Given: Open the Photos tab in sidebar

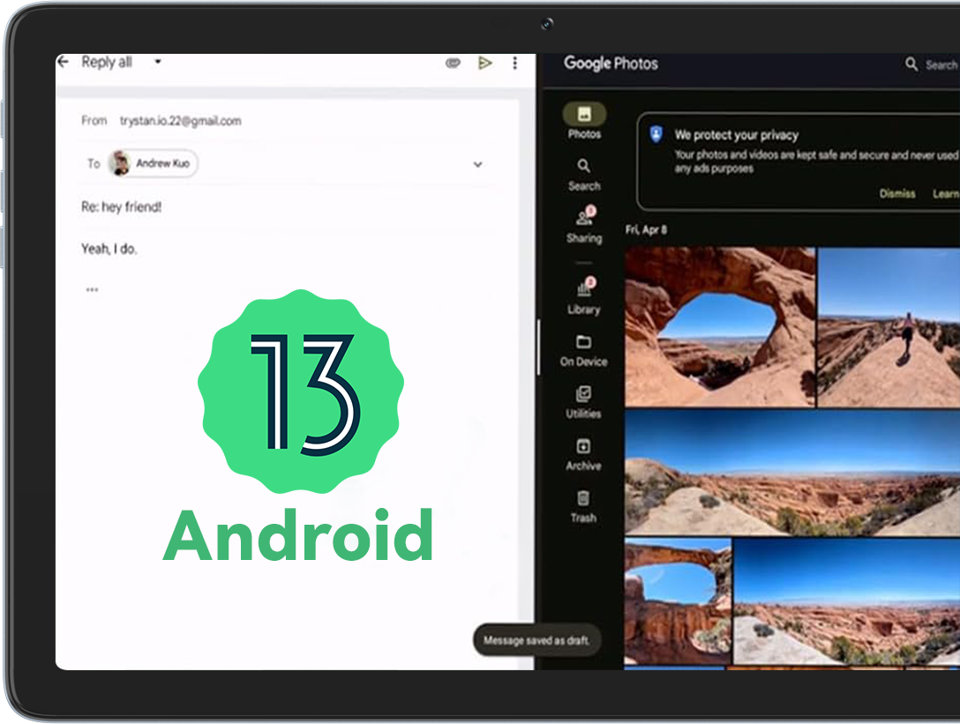Looking at the screenshot, I should click(x=584, y=122).
